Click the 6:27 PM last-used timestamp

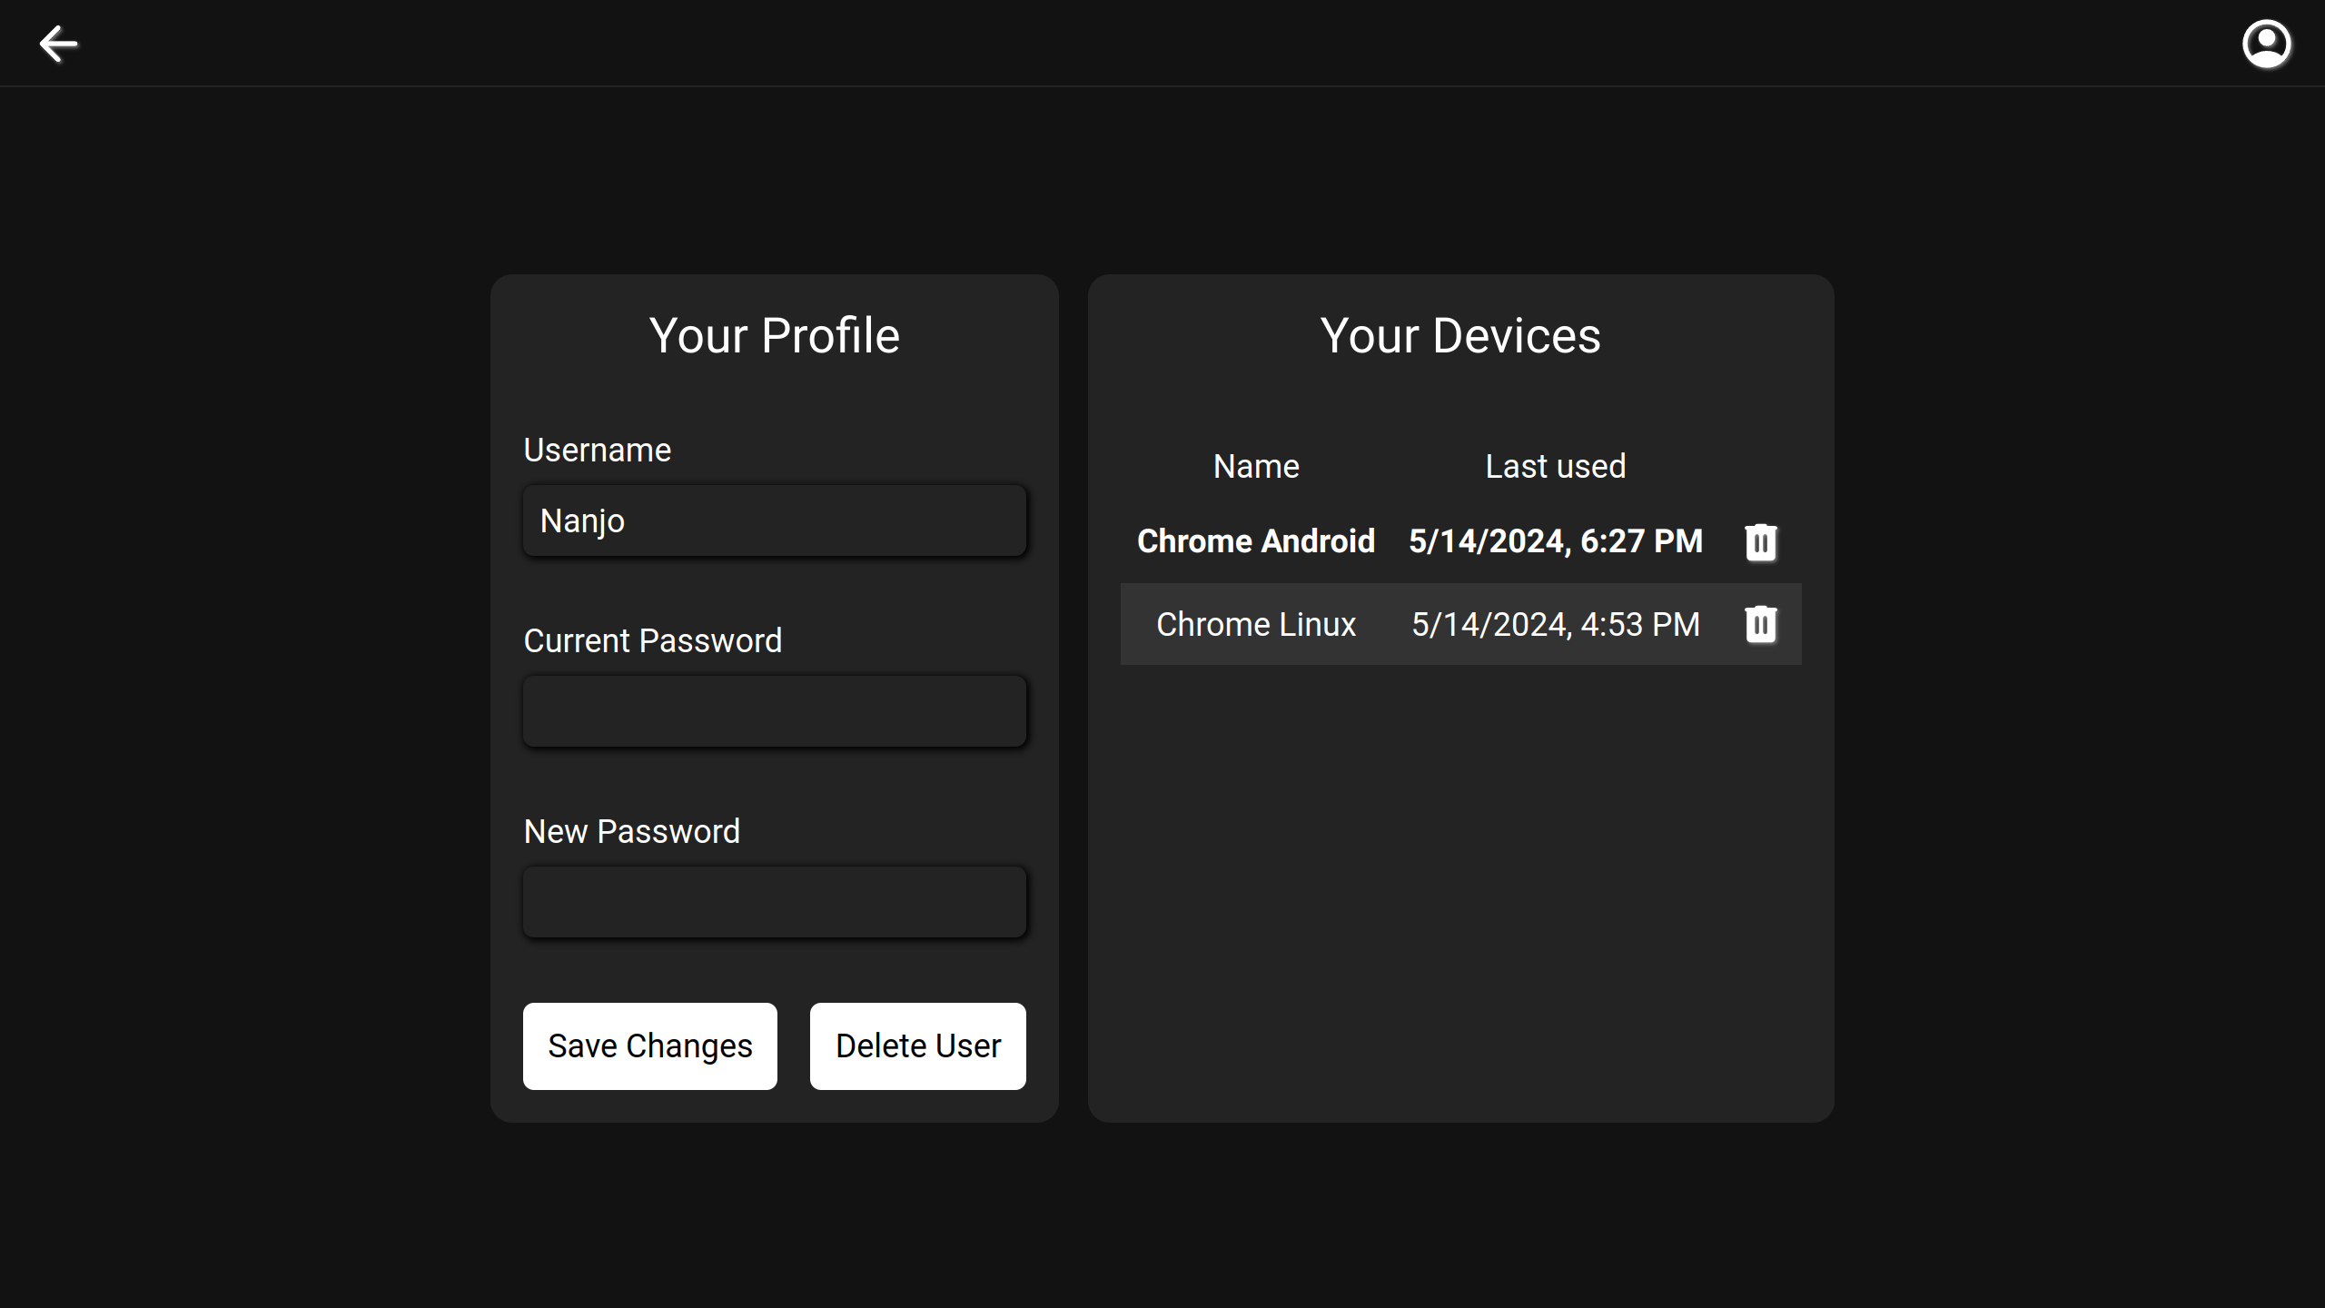(1555, 541)
